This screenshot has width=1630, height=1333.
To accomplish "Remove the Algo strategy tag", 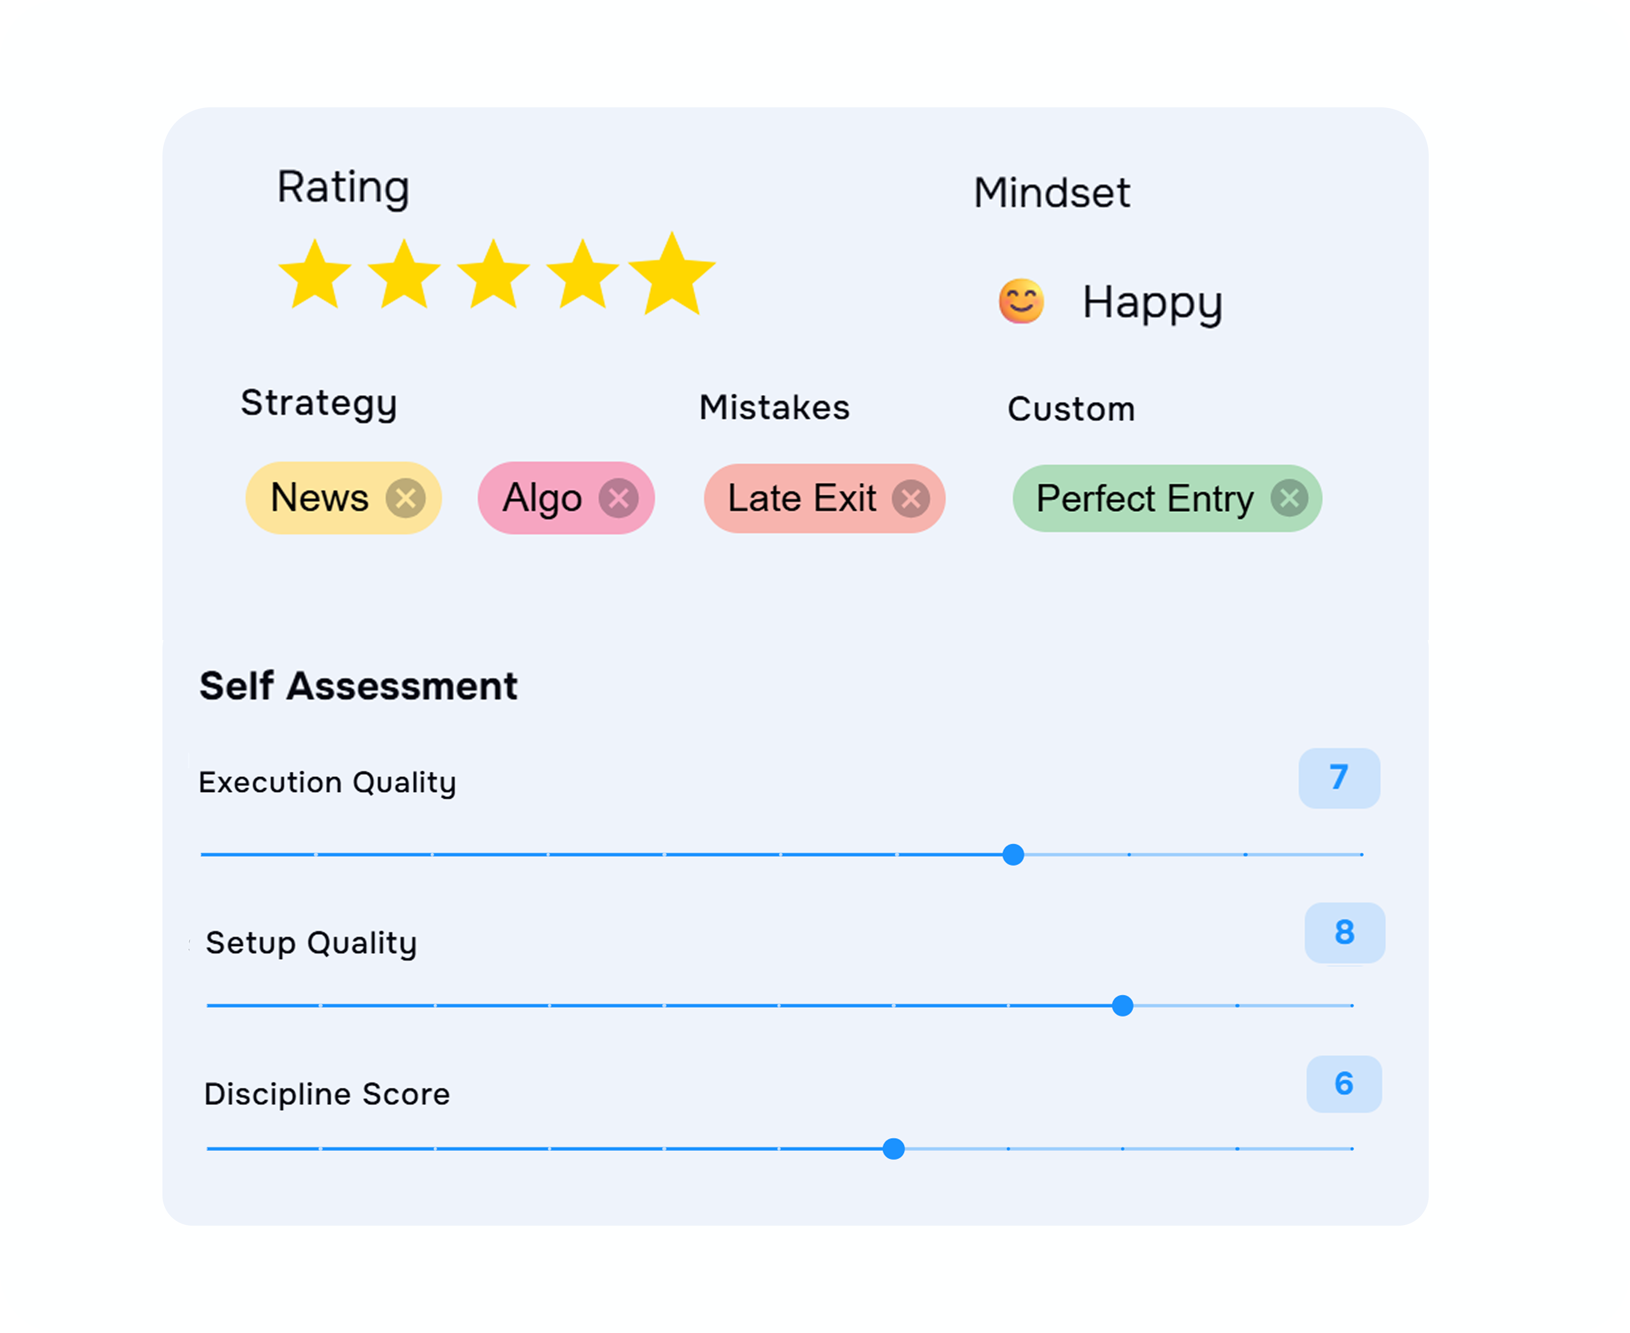I will coord(619,498).
